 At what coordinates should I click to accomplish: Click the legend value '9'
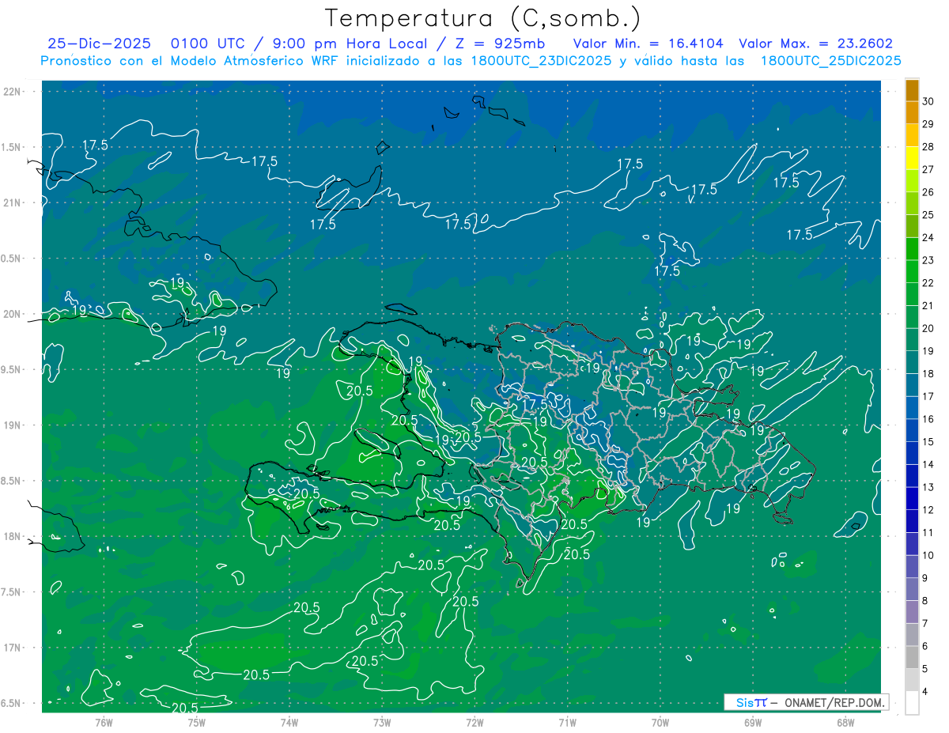[926, 578]
